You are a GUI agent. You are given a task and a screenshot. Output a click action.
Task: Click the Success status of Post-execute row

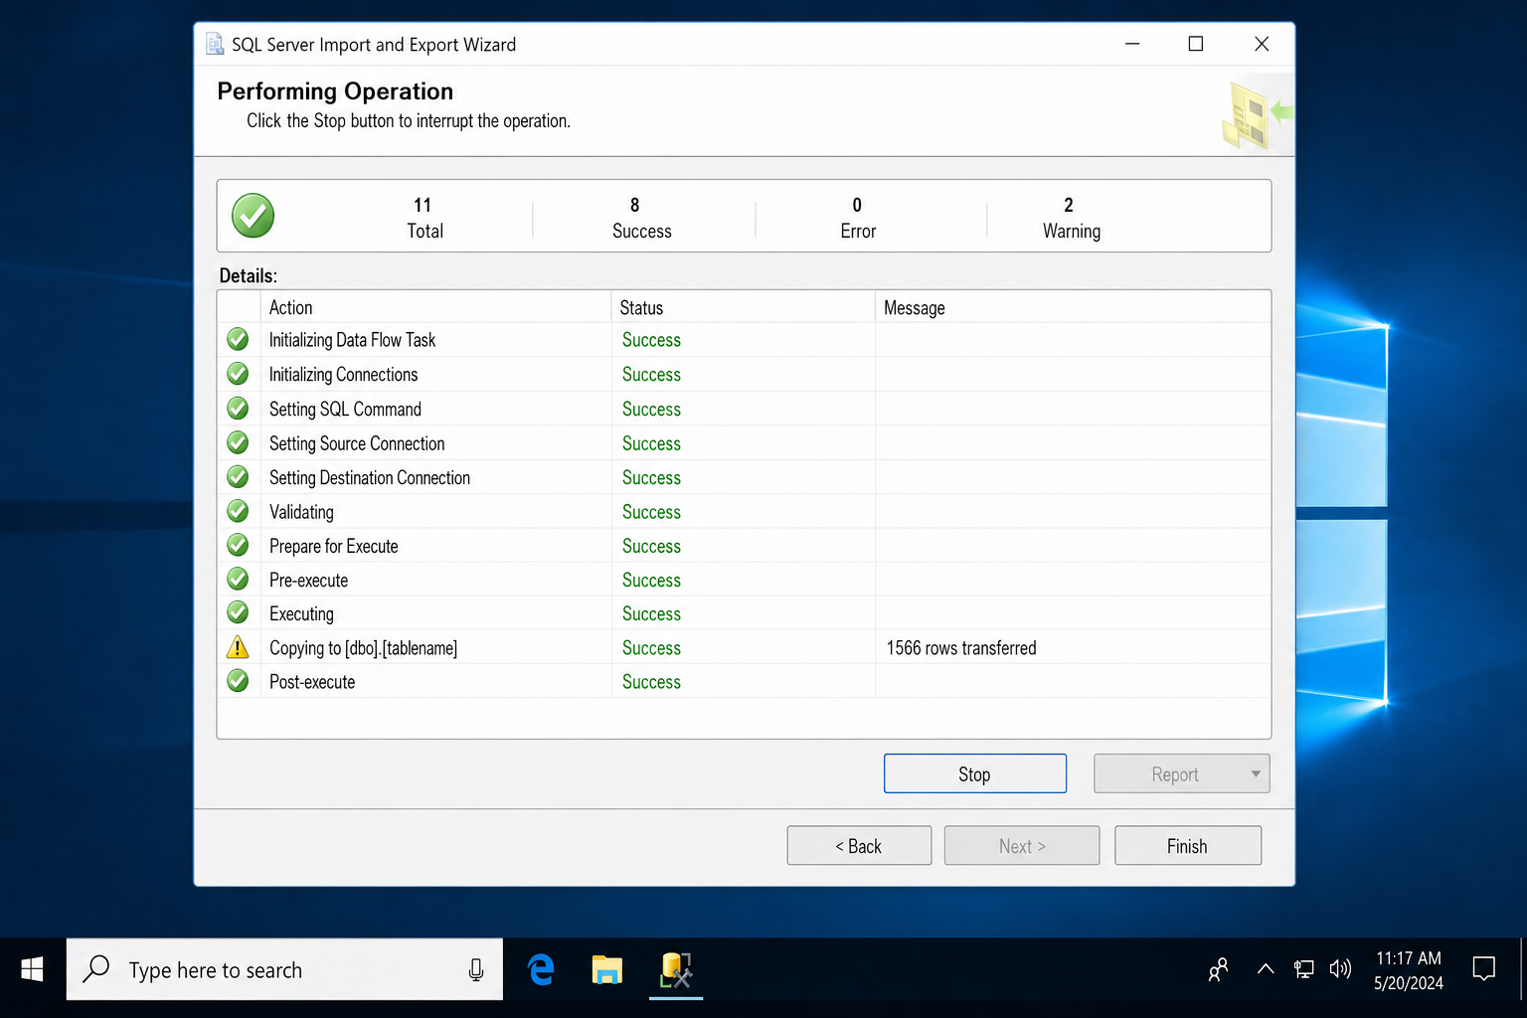click(651, 682)
